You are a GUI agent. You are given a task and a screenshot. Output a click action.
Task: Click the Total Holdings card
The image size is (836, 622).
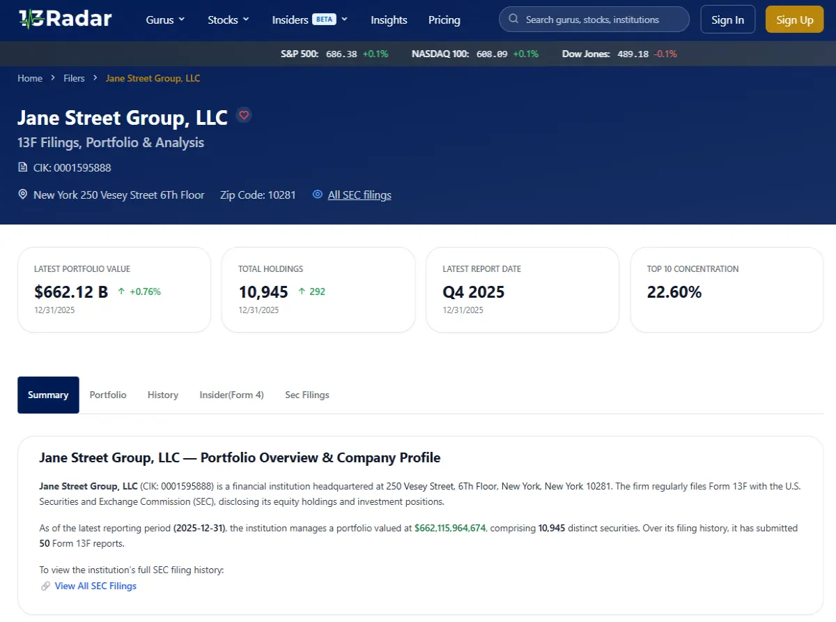[x=318, y=289]
